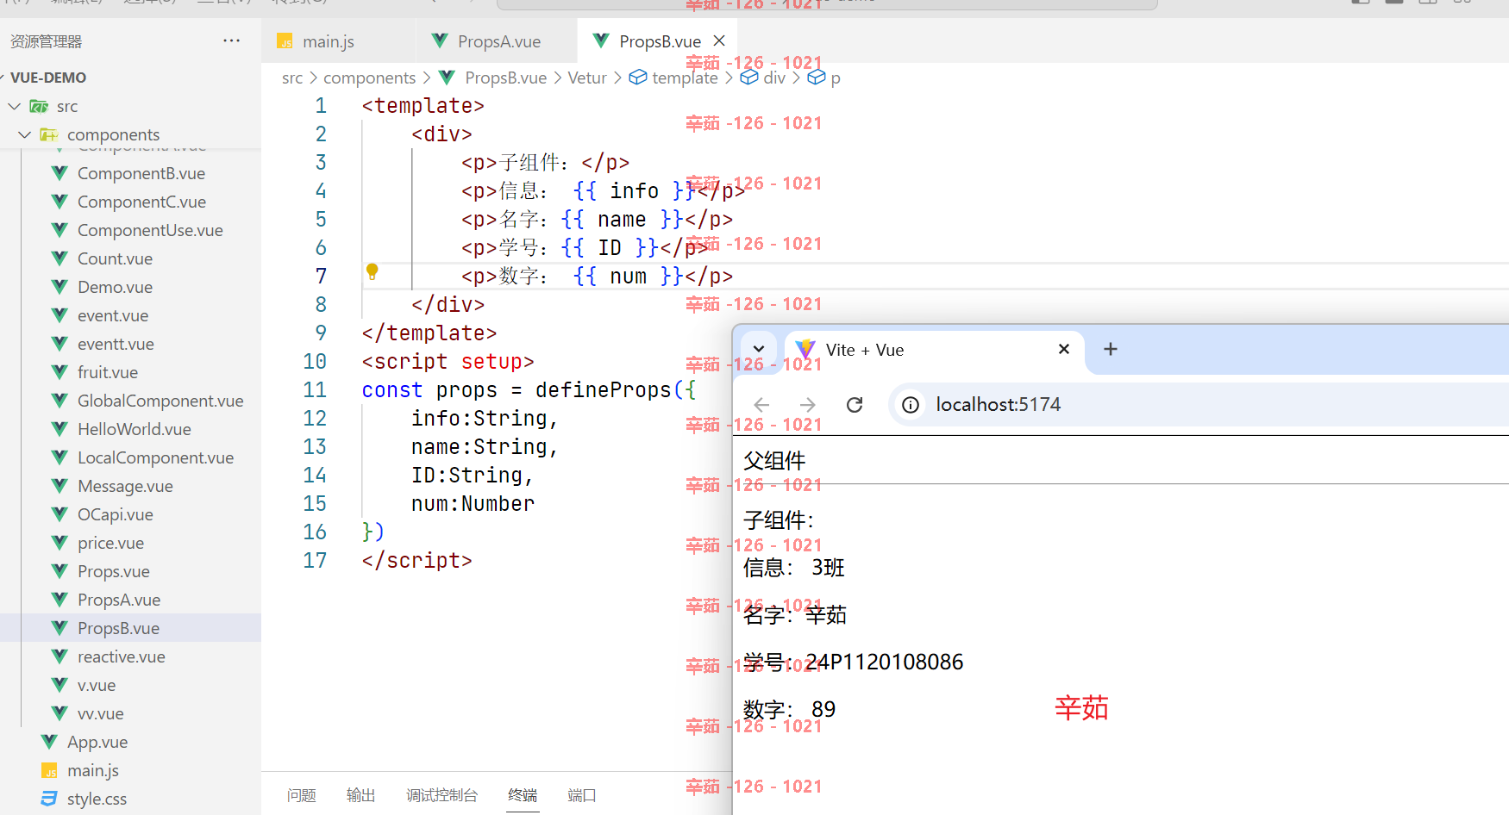The height and width of the screenshot is (815, 1509).
Task: Click the src breadcrumb segment
Action: [292, 78]
